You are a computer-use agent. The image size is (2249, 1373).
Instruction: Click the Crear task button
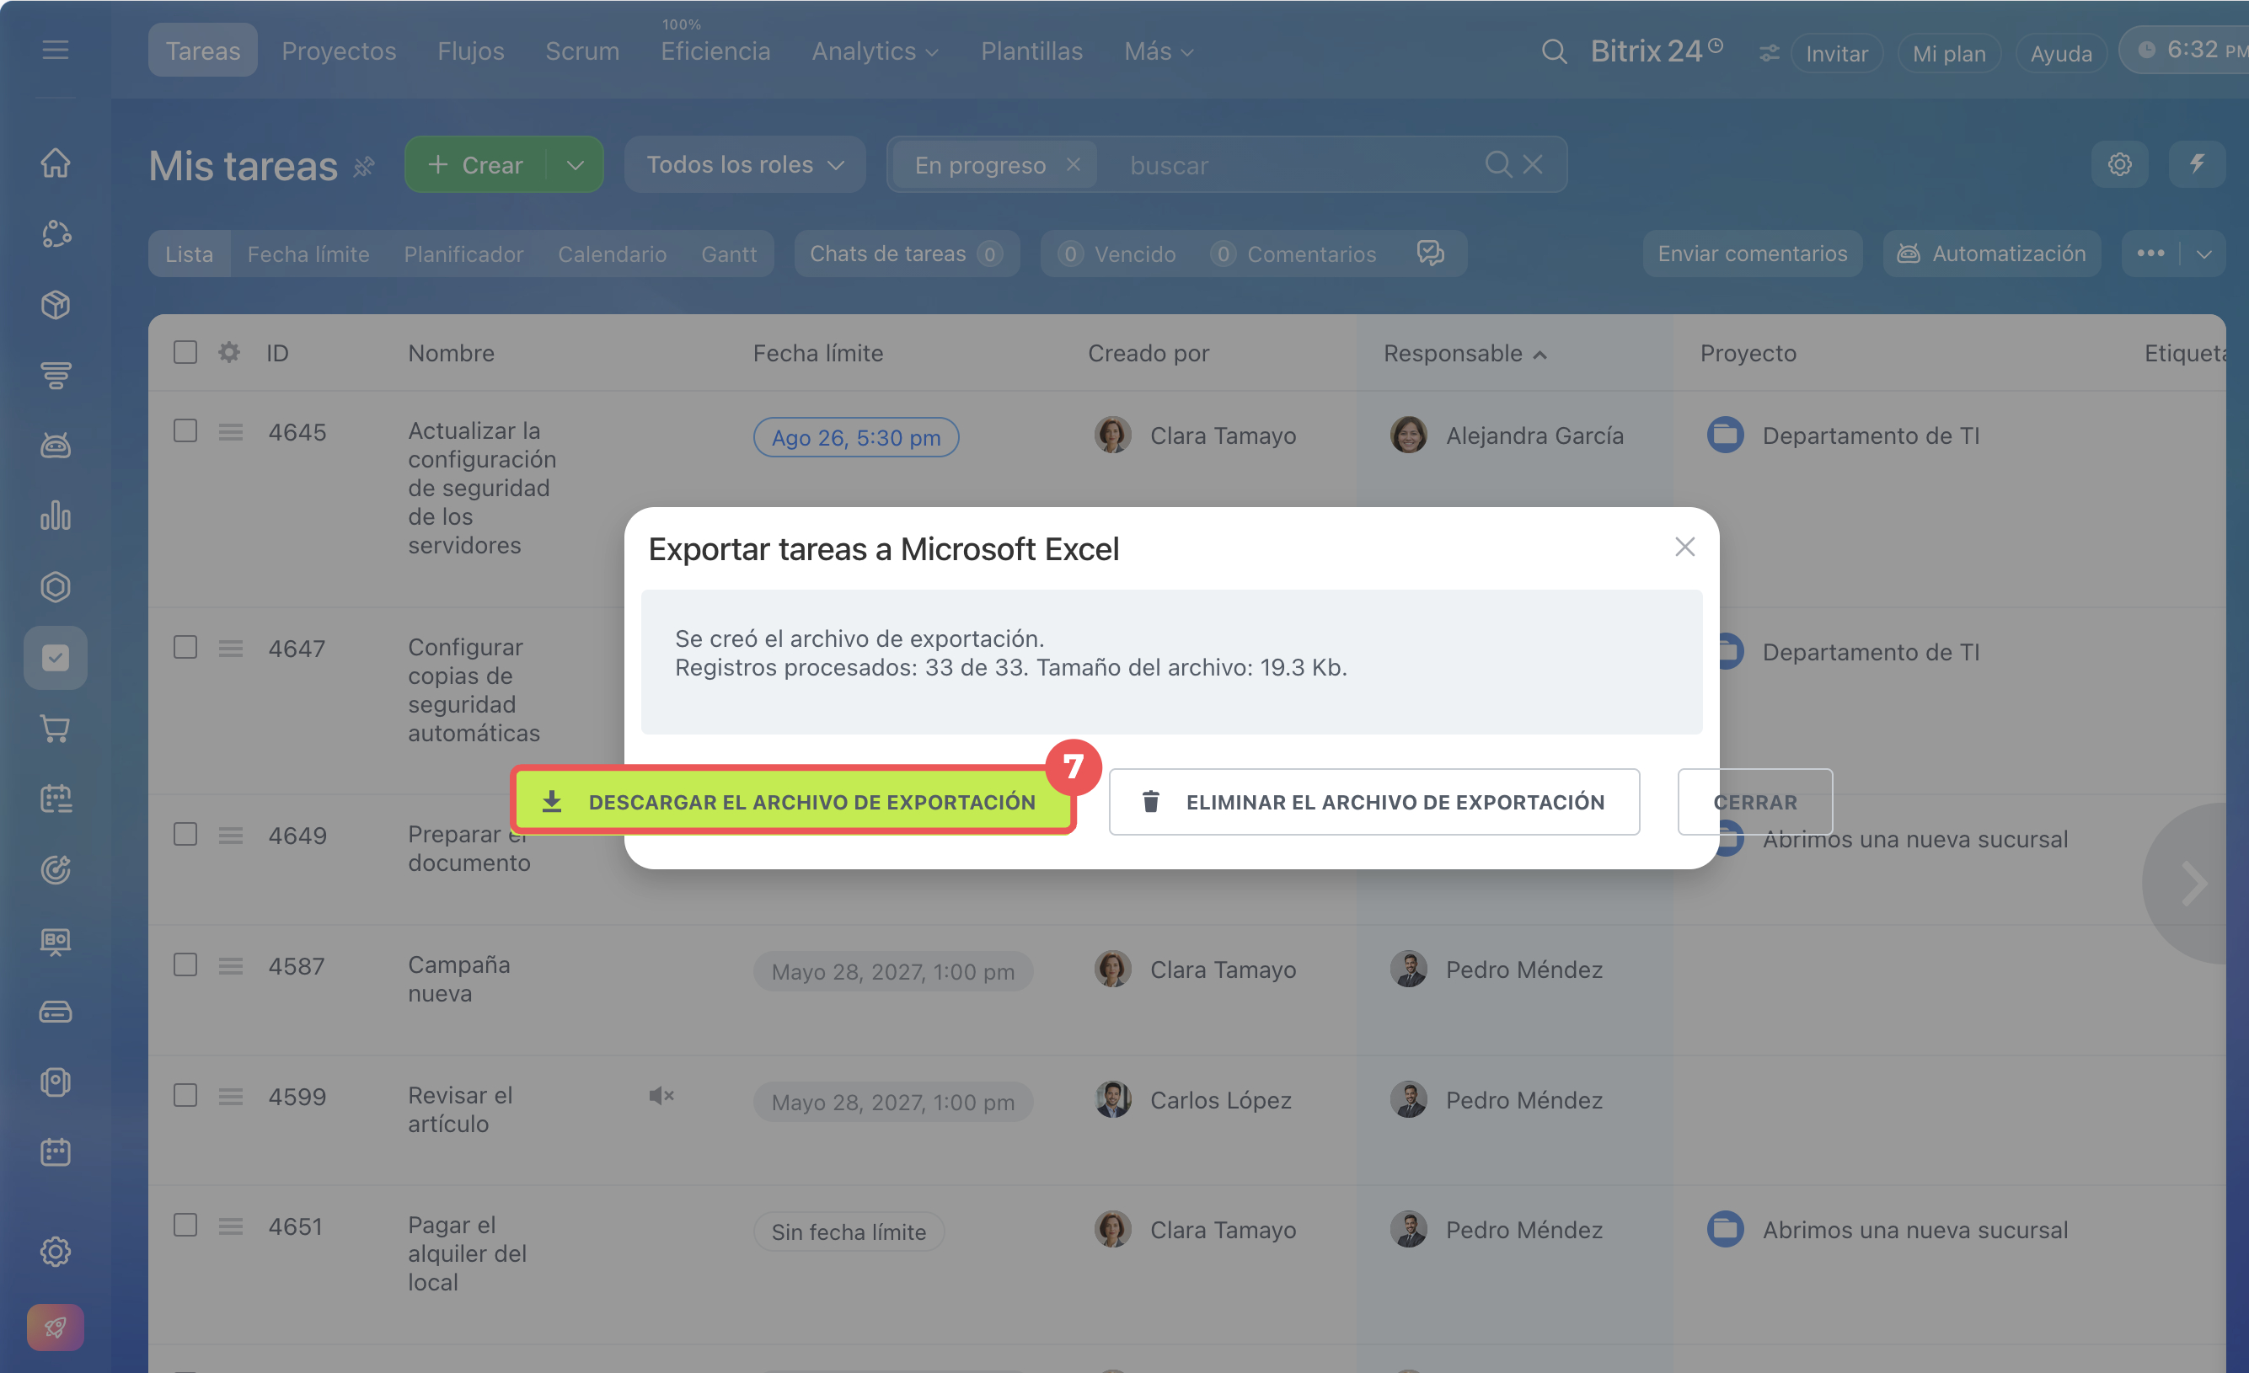(475, 164)
